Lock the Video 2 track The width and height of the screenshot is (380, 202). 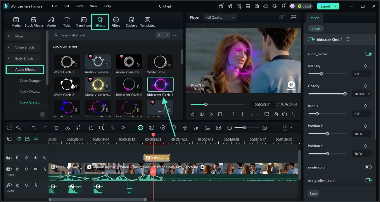click(18, 158)
